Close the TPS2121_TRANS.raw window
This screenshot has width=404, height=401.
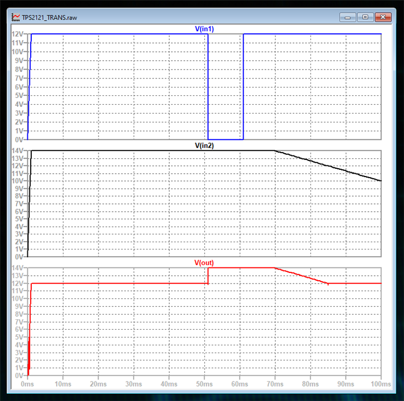pos(383,17)
